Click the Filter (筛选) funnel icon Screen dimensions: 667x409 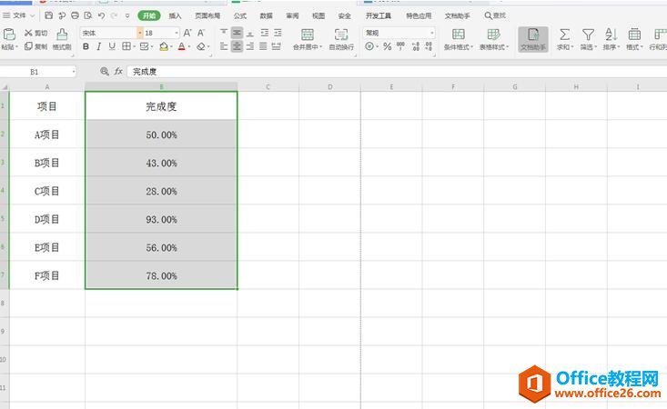pyautogui.click(x=589, y=35)
